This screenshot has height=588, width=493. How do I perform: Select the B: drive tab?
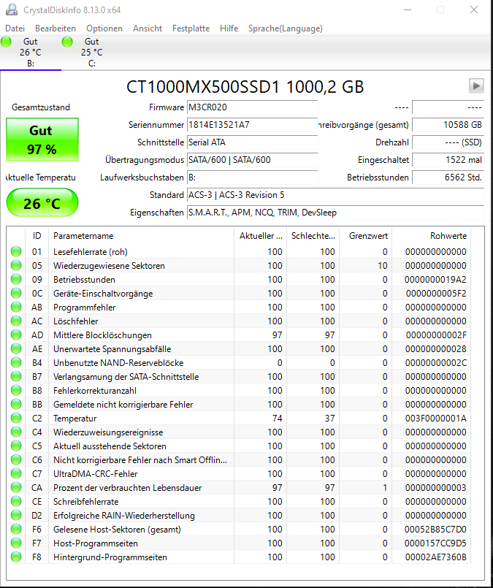[x=31, y=53]
